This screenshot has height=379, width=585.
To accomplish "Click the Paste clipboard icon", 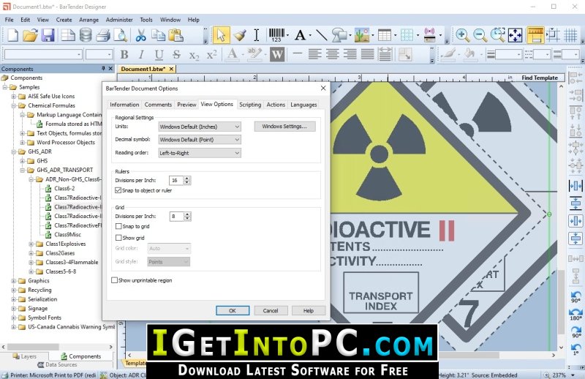I will pos(175,35).
